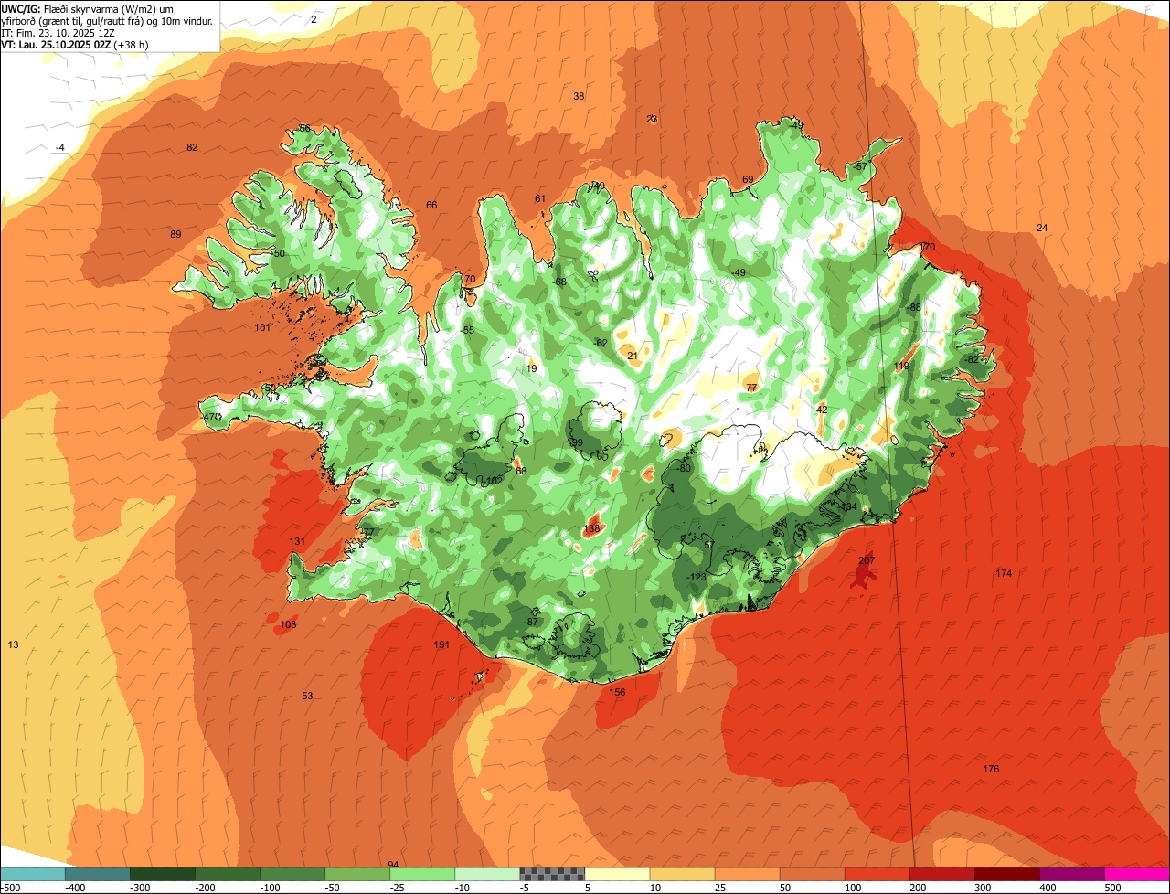Click the map value 24 in the far eastern ocean
The image size is (1170, 894).
click(x=1042, y=227)
